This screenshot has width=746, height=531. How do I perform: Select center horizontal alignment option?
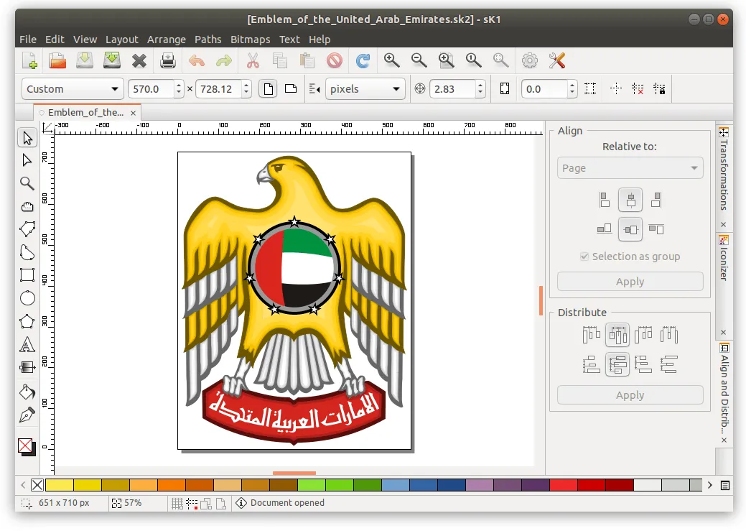click(x=630, y=199)
